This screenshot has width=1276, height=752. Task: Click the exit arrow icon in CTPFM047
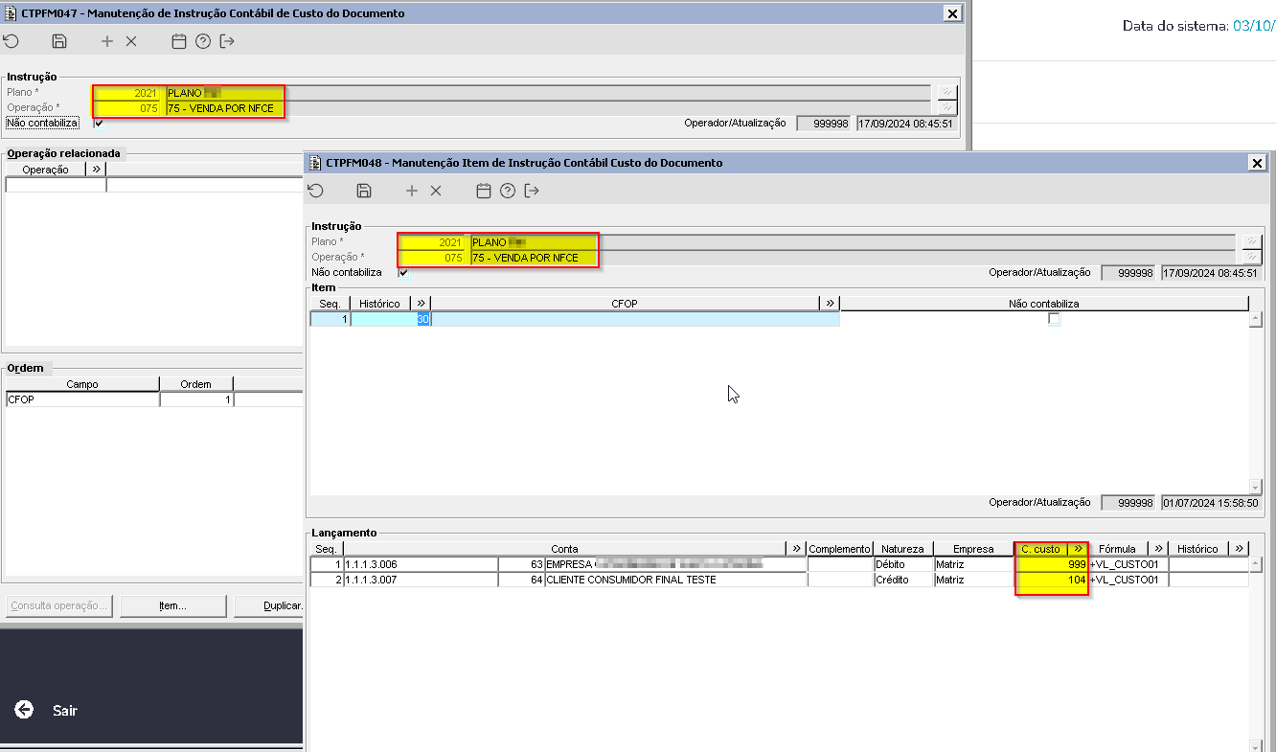click(x=227, y=41)
